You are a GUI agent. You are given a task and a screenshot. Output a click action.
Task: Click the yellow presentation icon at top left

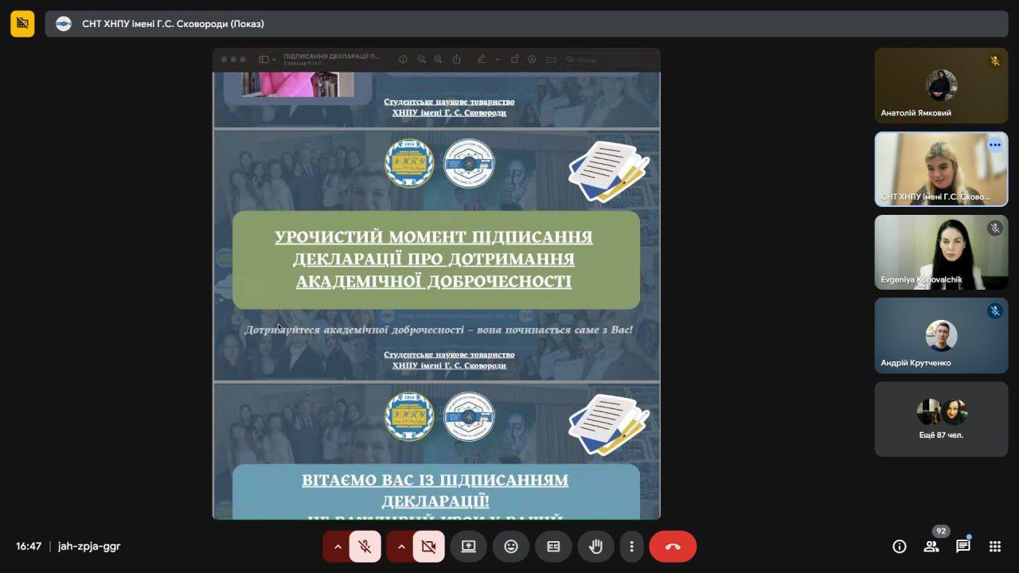[x=22, y=24]
